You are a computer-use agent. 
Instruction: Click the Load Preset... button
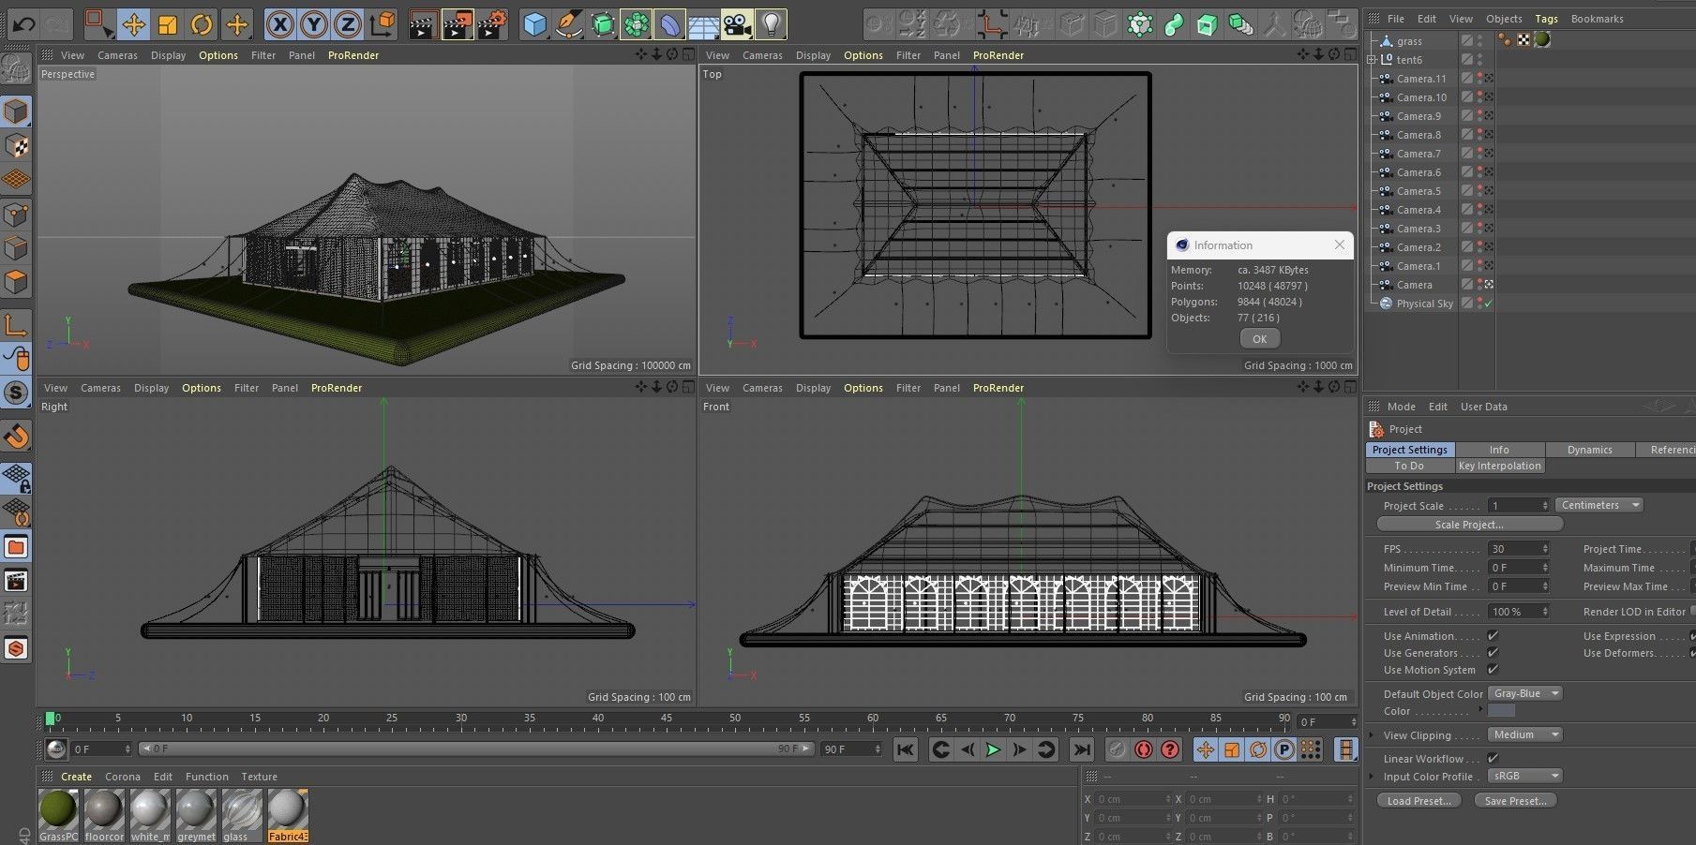1418,801
